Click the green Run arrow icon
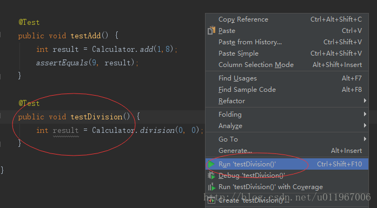This screenshot has height=208, width=377. coord(211,164)
